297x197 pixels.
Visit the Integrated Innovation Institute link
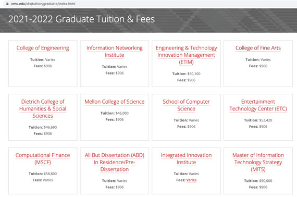186,159
